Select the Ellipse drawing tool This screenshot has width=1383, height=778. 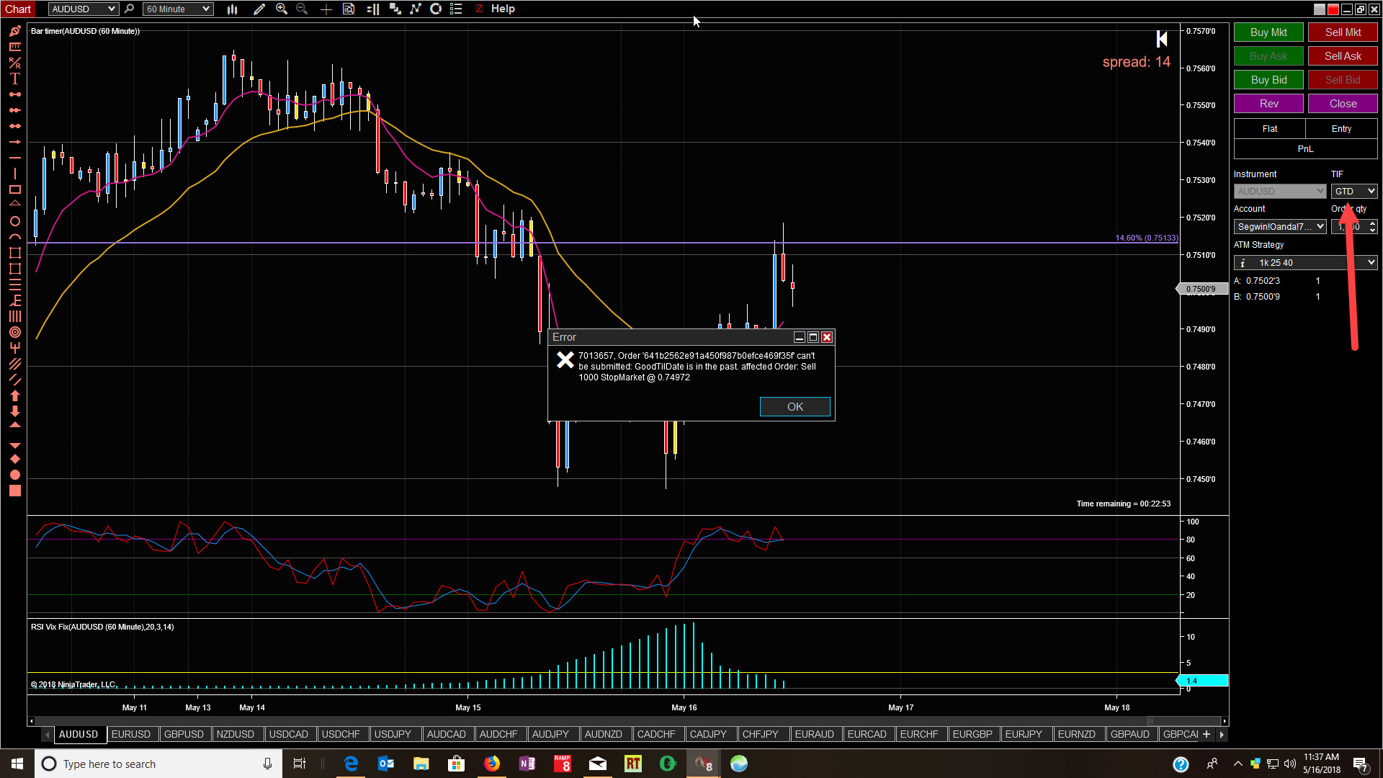click(14, 221)
